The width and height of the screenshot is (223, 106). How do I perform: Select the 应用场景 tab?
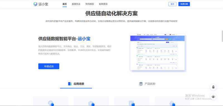[76, 84]
